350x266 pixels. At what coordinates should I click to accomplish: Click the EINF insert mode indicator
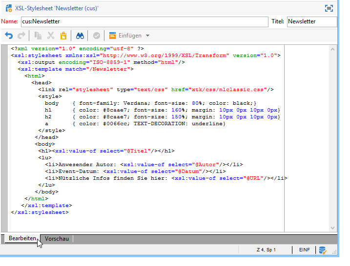click(305, 250)
